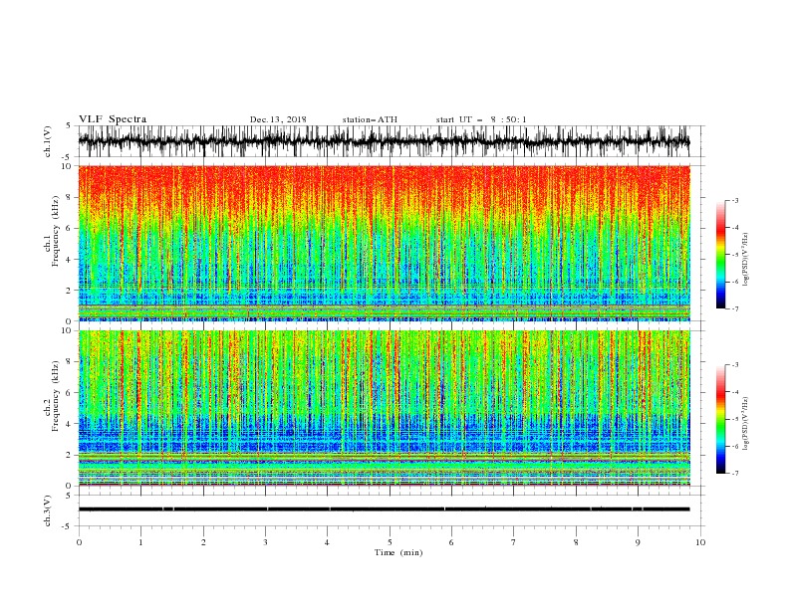The width and height of the screenshot is (789, 609).
Task: Click inside the ch.1 spectrogram panel
Action: tap(384, 243)
